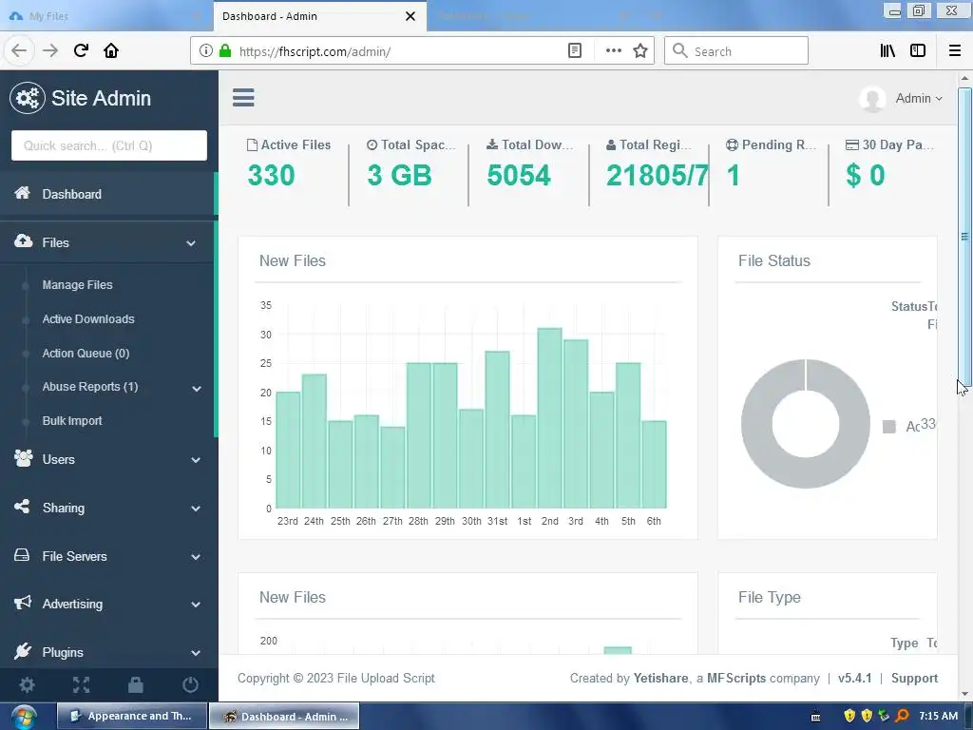
Task: Click the browser home icon
Action: click(111, 51)
